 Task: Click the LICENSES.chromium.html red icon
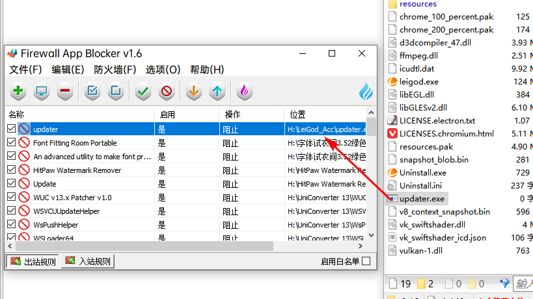click(392, 133)
